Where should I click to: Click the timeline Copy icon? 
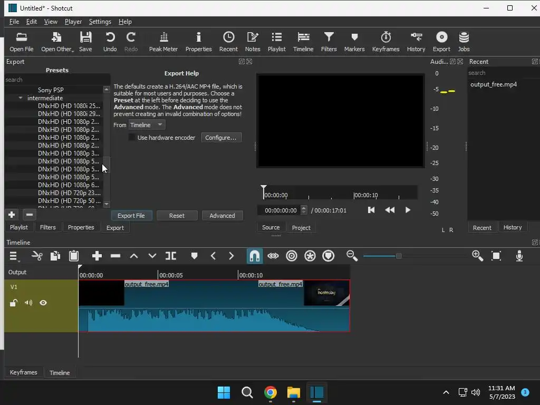point(55,256)
